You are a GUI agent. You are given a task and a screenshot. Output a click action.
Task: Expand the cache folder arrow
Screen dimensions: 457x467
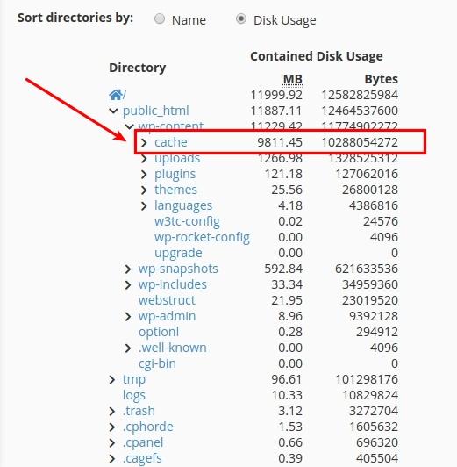(144, 143)
